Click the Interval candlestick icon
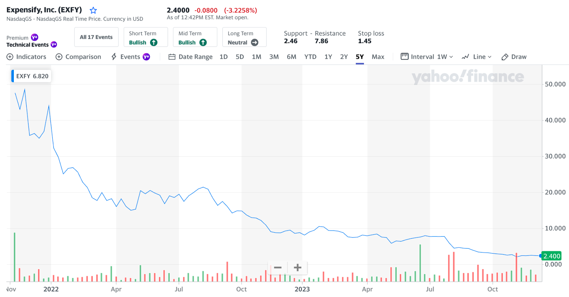569x297 pixels. [404, 56]
